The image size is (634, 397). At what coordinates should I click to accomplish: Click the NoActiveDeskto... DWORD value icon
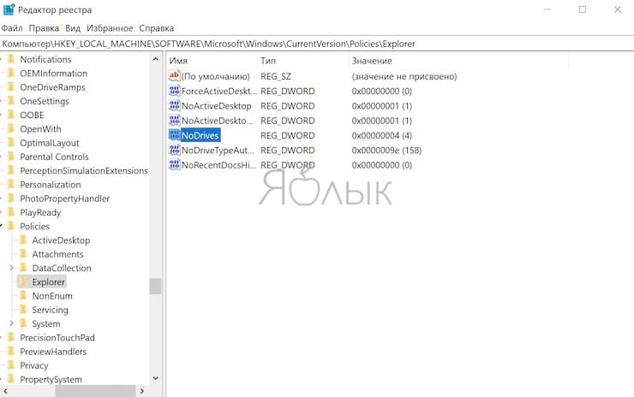[174, 121]
